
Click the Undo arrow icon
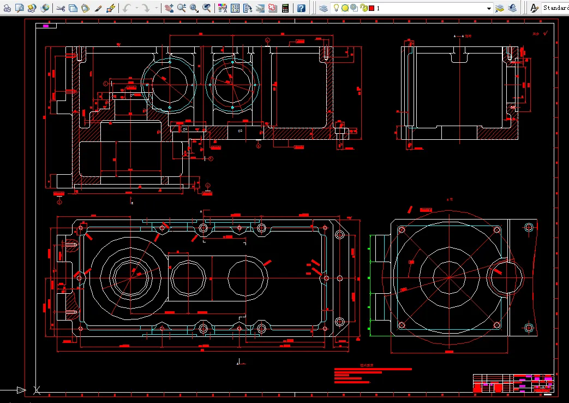tap(126, 8)
